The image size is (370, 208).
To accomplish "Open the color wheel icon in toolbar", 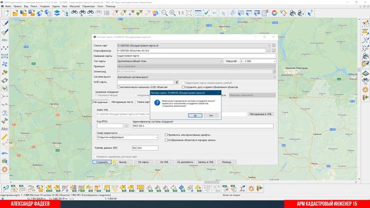I will click(274, 13).
